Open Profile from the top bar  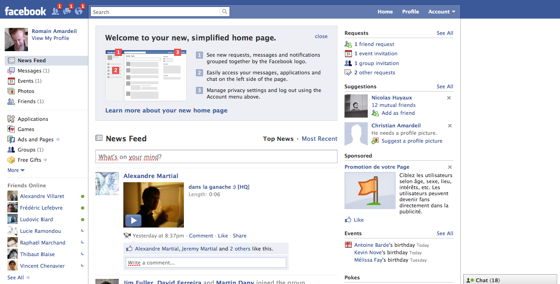click(411, 12)
